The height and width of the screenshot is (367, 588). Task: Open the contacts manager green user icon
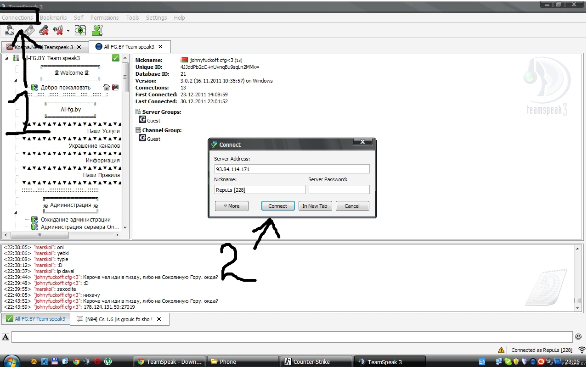pos(97,30)
